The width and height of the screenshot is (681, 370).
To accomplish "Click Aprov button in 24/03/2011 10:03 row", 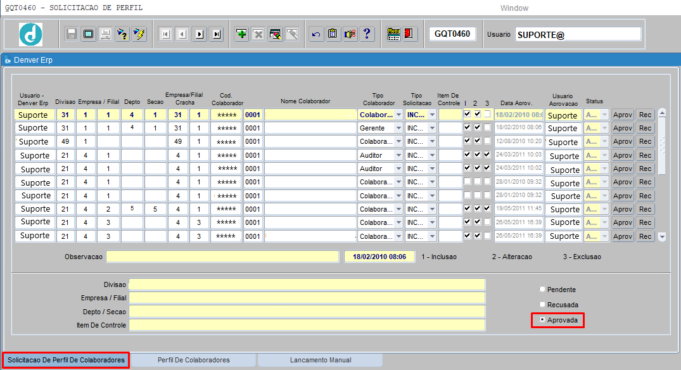I will 622,155.
